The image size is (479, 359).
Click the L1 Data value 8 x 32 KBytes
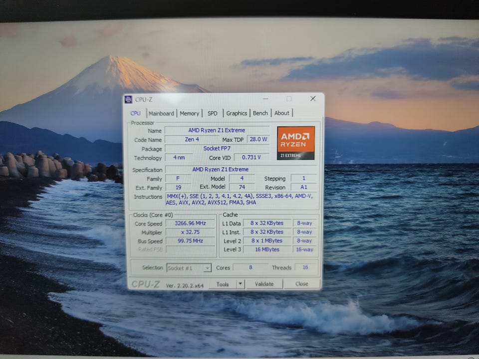267,223
